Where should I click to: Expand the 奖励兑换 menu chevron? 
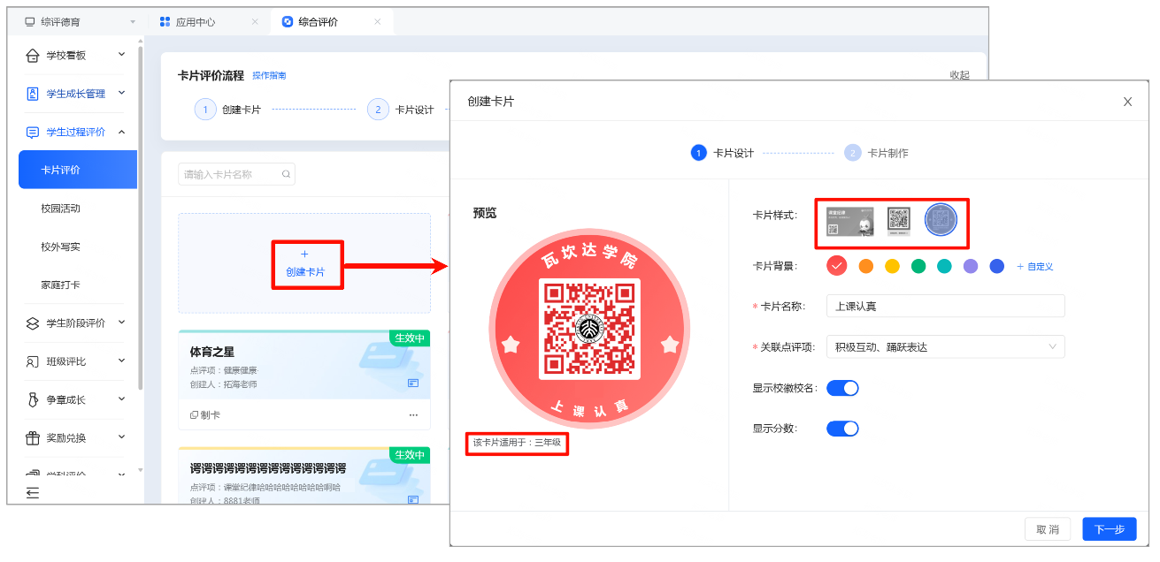point(121,437)
